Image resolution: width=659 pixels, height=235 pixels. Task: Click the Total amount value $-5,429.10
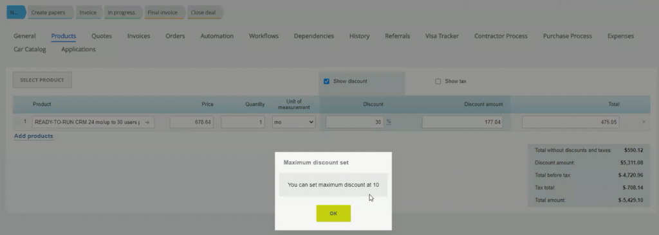tap(631, 200)
